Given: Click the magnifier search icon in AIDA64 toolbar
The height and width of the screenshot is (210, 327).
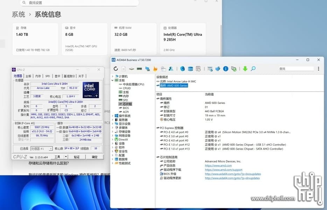Looking at the screenshot, I should click(x=253, y=69).
